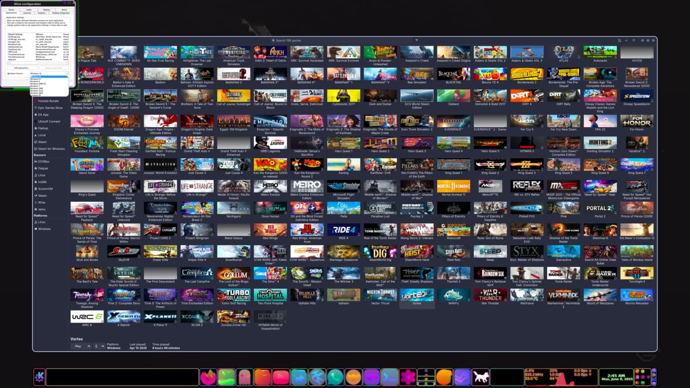This screenshot has width=690, height=388.
Task: Select the Portal 2 game cover
Action: 600,208
